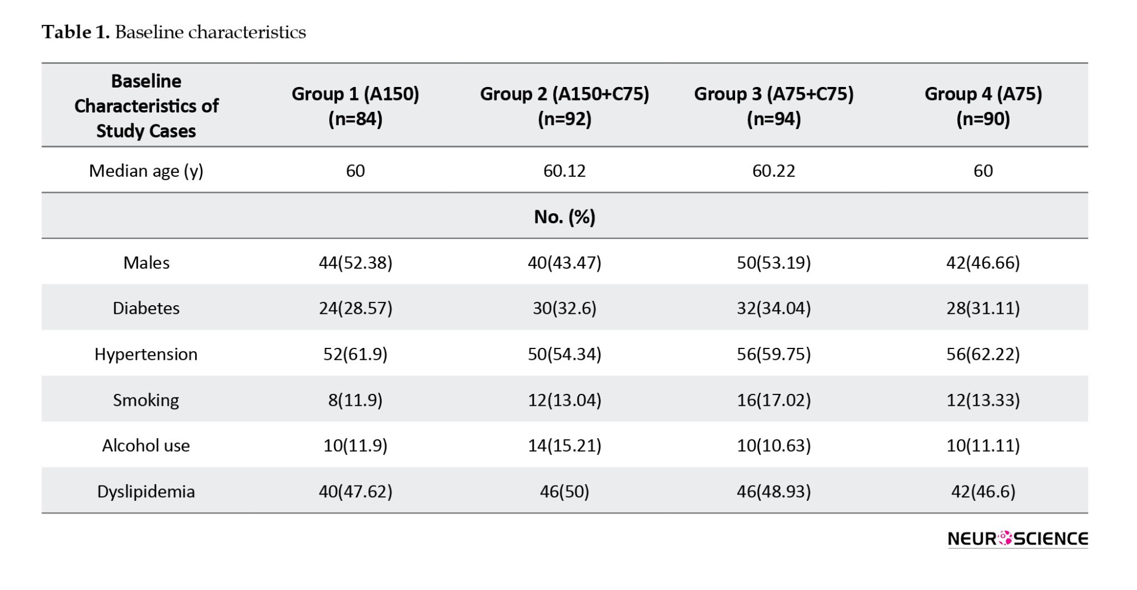Select the Median age (y) row label

pyautogui.click(x=146, y=171)
